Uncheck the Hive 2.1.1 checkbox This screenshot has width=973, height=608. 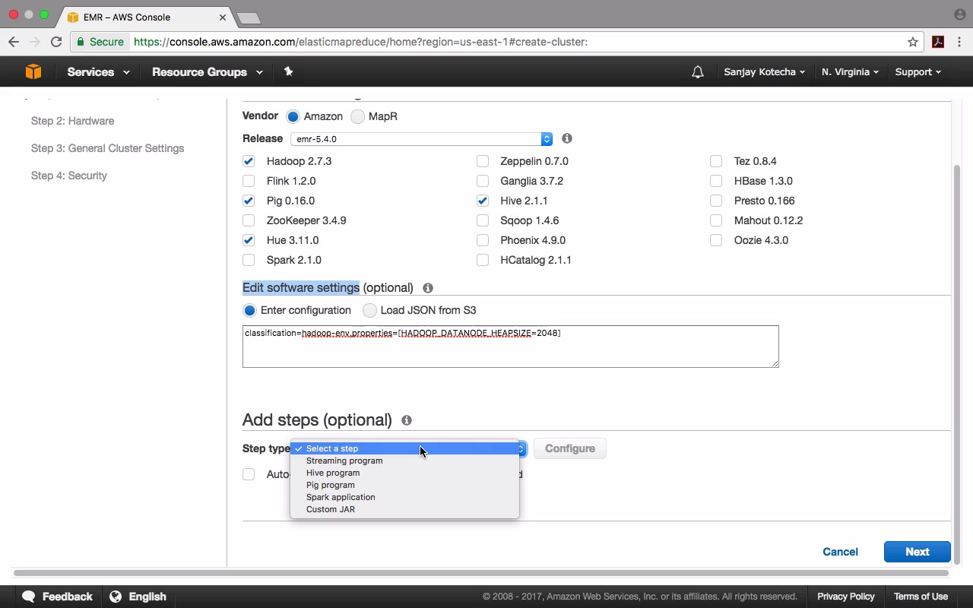tap(483, 201)
